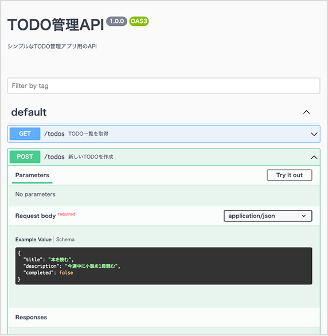328x336 pixels.
Task: Switch to the Schema tab
Action: pyautogui.click(x=65, y=240)
